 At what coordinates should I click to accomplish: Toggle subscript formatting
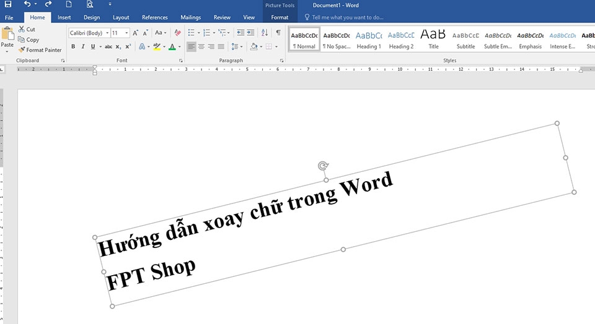click(118, 46)
